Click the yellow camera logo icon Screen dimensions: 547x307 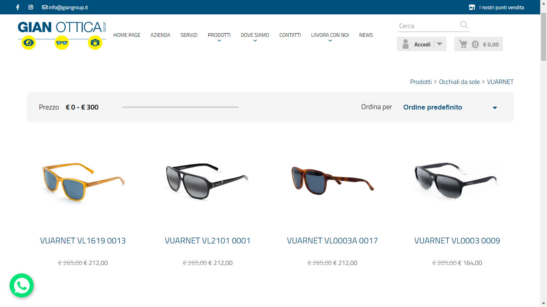[x=95, y=43]
